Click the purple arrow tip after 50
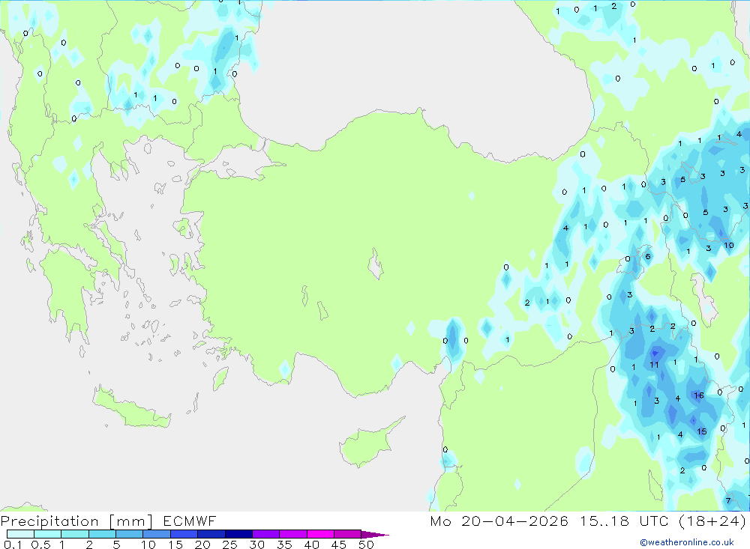Image resolution: width=750 pixels, height=549 pixels. (x=375, y=534)
